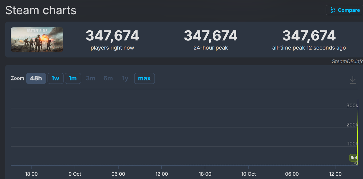
Task: Click the 'all-time peak 12 seconds ago' text
Action: tap(309, 48)
